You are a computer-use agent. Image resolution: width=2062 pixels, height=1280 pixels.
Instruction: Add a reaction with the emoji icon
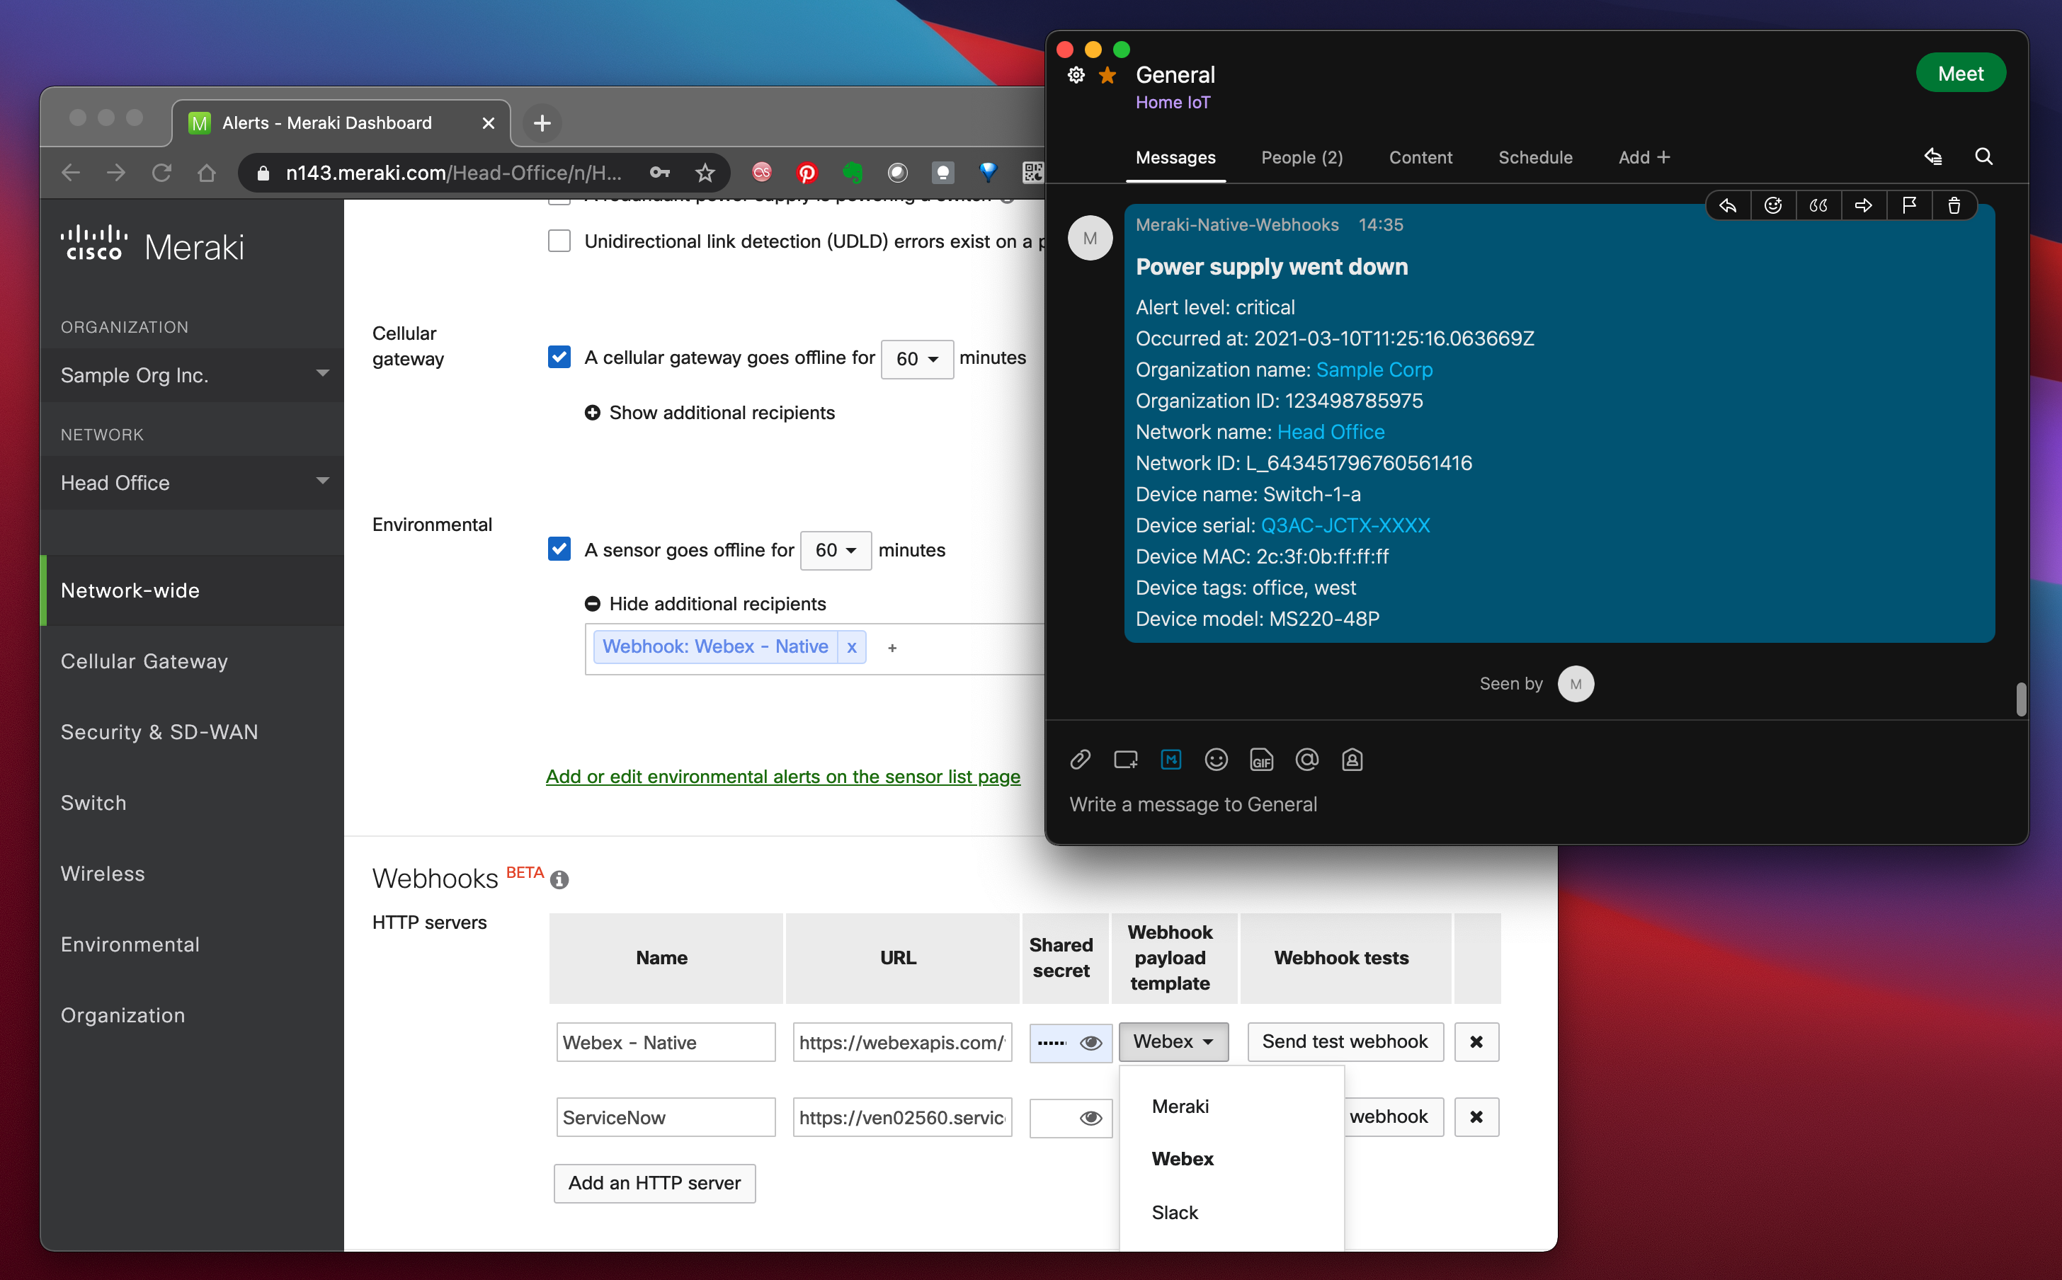tap(1772, 206)
